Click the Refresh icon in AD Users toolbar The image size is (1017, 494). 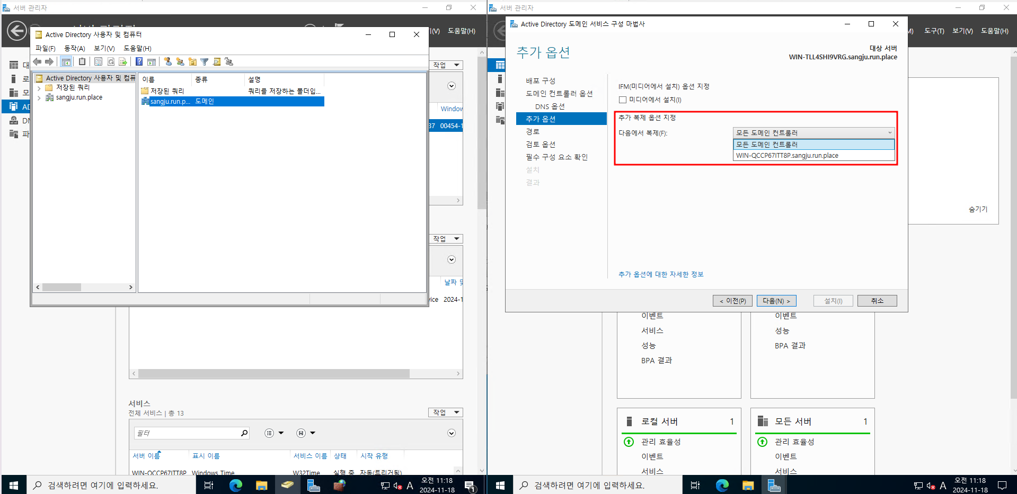pyautogui.click(x=111, y=62)
